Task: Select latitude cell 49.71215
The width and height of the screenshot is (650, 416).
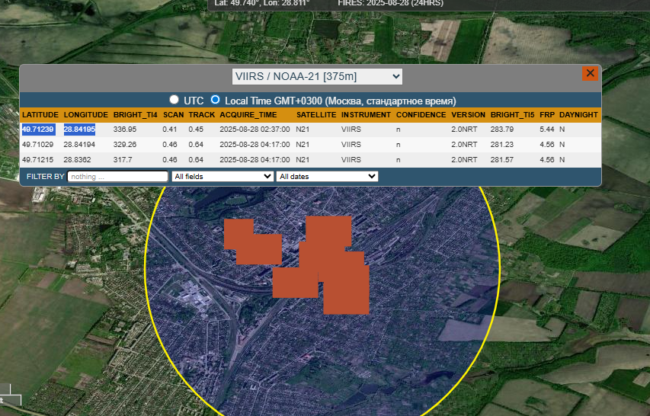Action: pyautogui.click(x=38, y=159)
